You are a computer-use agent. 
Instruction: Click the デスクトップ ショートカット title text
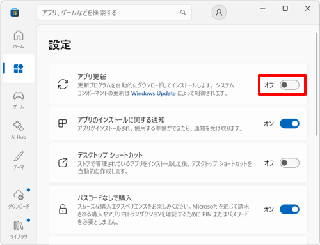110,155
